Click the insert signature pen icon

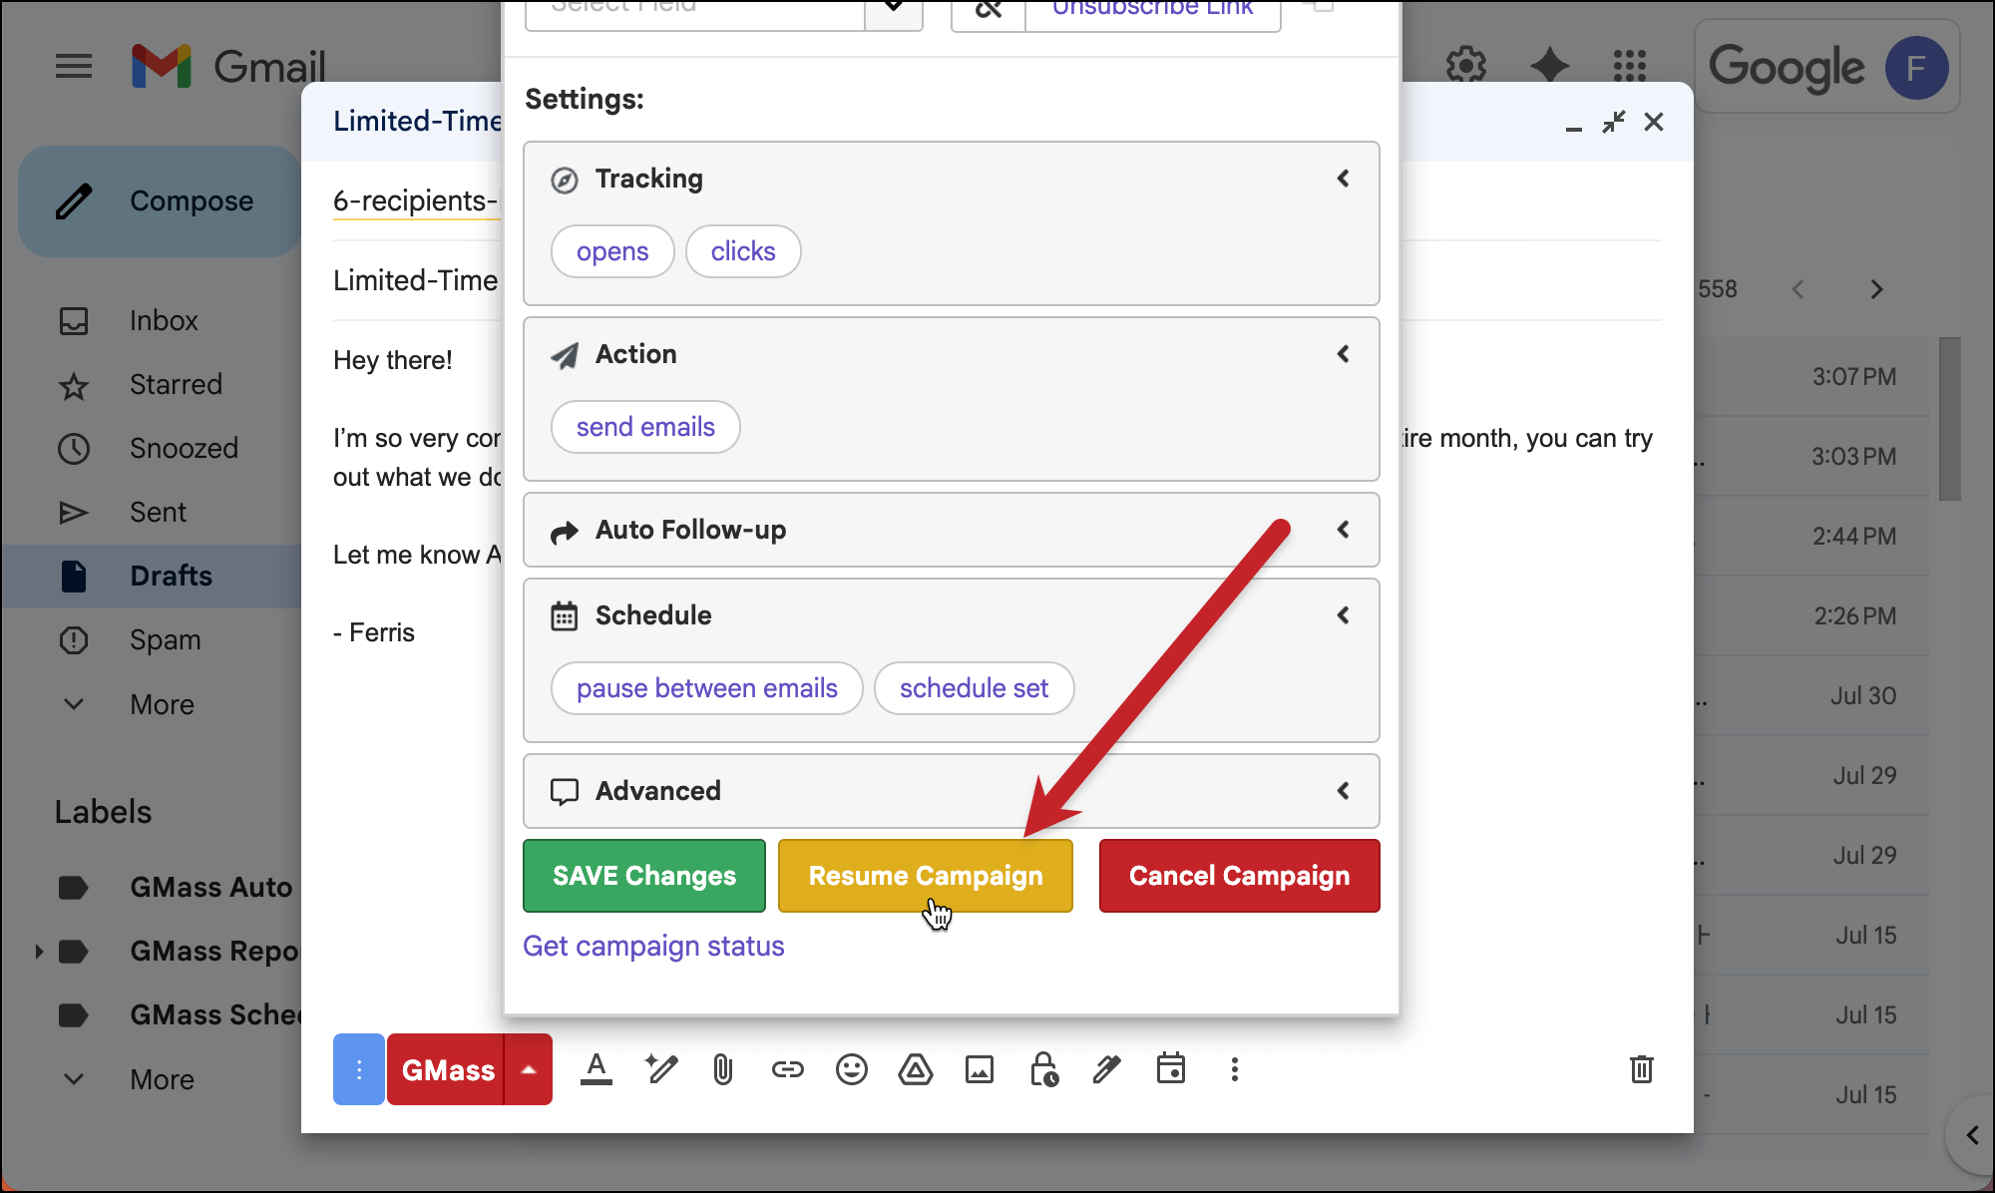[x=1106, y=1070]
